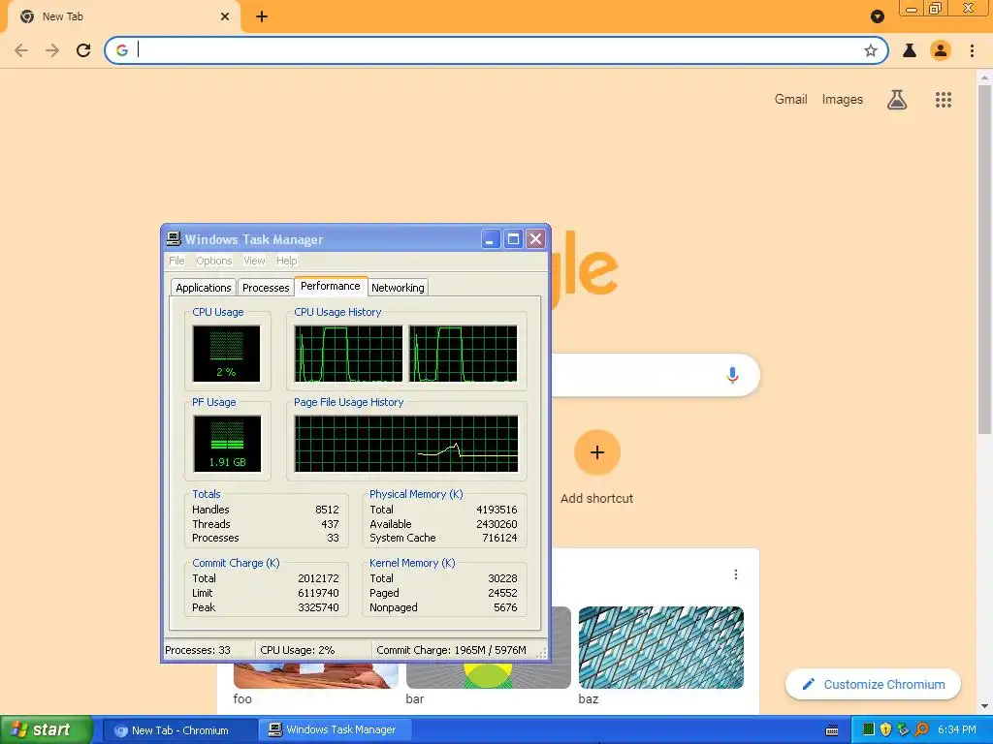Screen dimensions: 993x744
Task: Switch to Applications tab in Task Manager
Action: 204,288
